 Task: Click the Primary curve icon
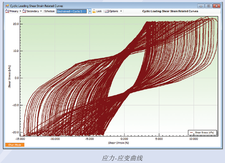[x=7, y=11]
